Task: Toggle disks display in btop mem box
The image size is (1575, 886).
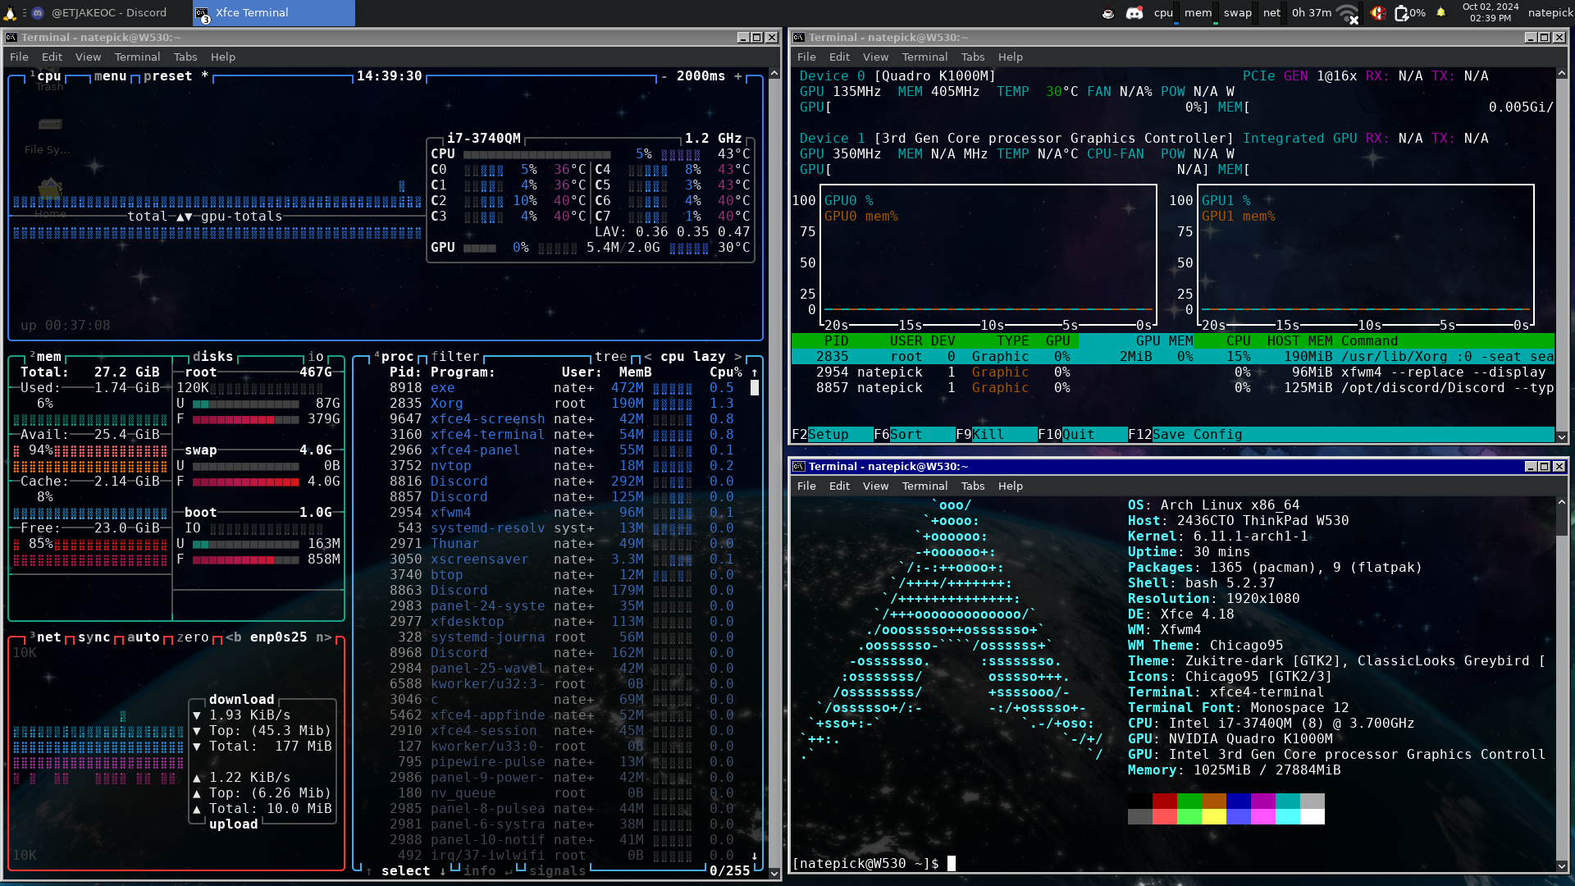Action: click(212, 357)
